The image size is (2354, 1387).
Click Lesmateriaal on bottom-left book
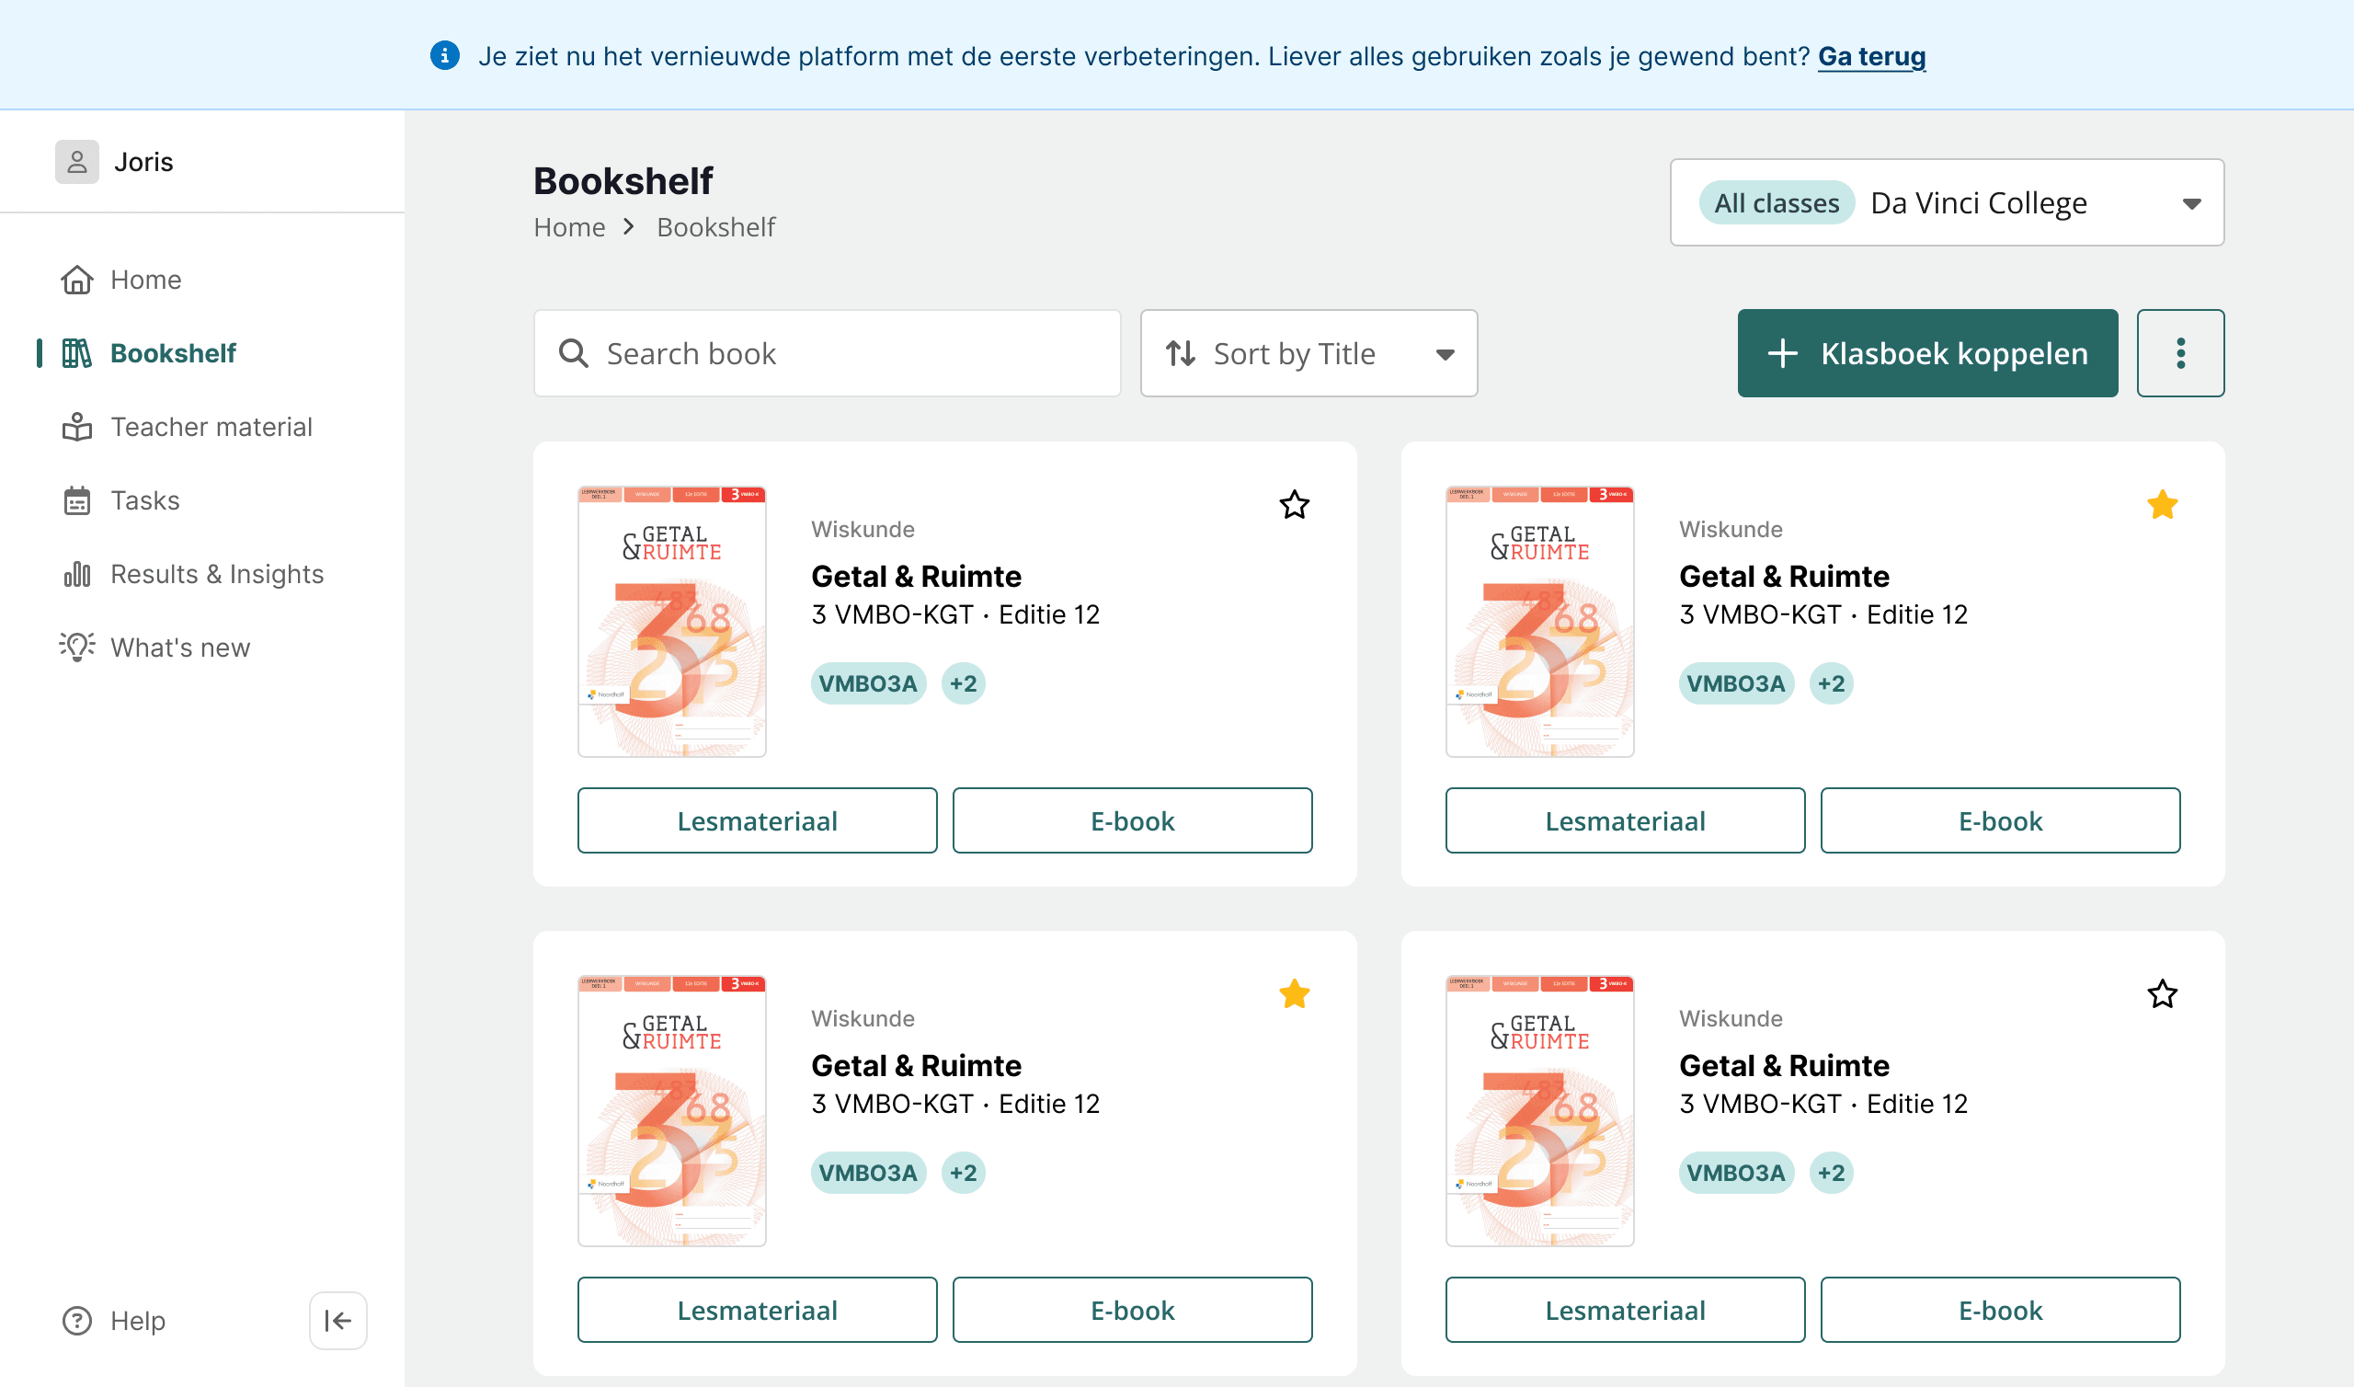click(x=757, y=1310)
